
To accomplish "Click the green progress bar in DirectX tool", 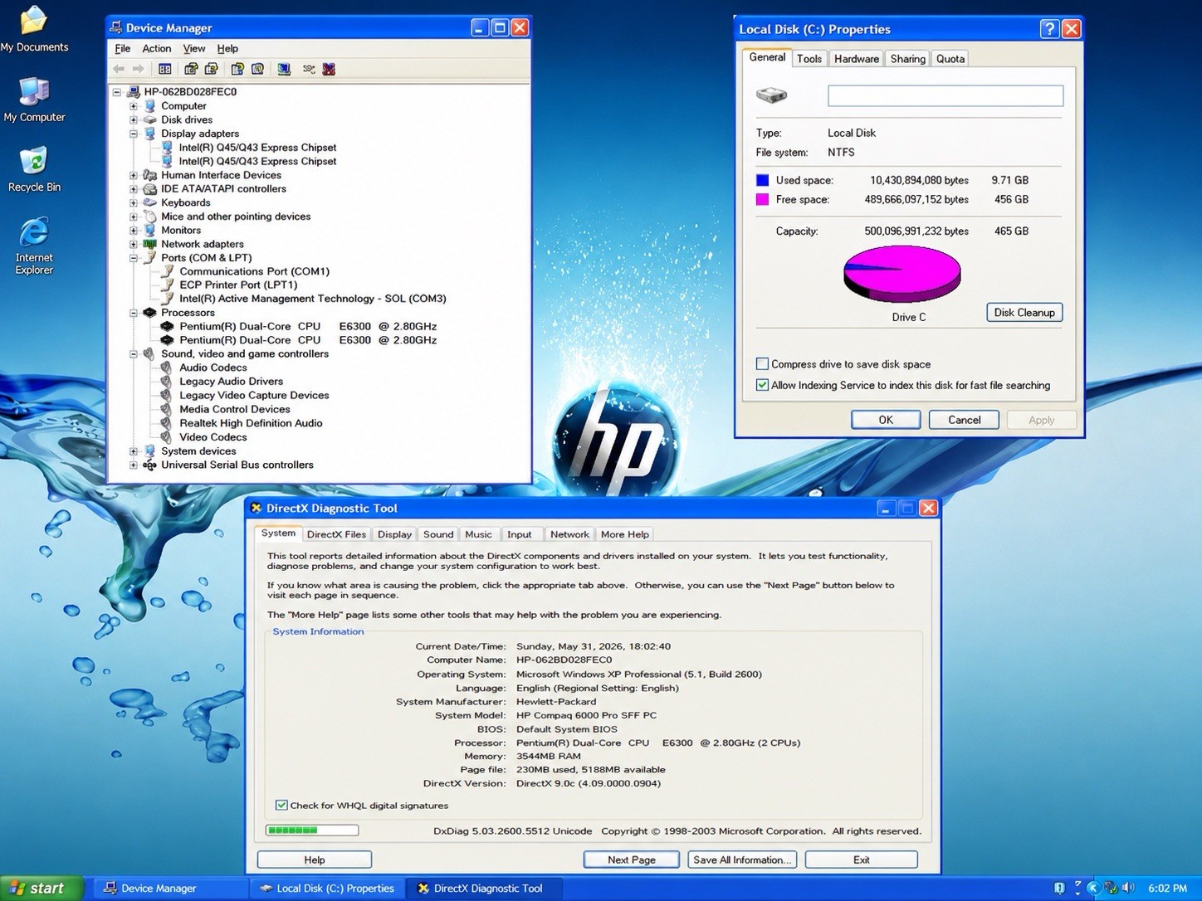I will tap(312, 830).
